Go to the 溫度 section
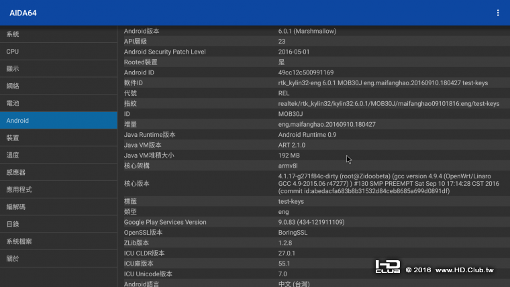 pos(58,155)
